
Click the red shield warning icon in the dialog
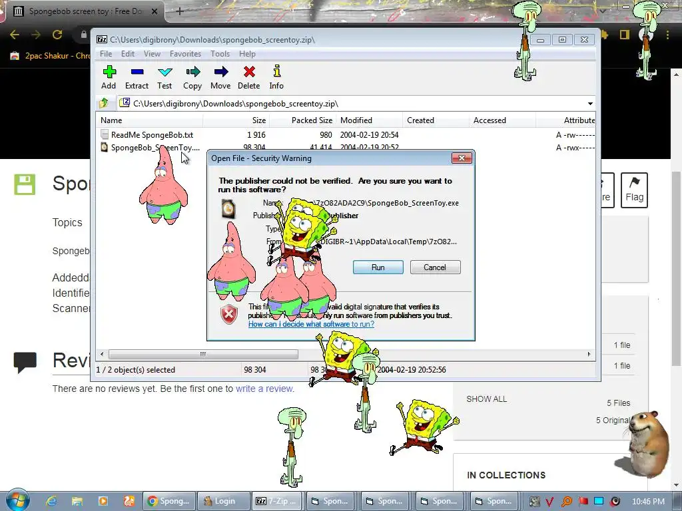229,314
